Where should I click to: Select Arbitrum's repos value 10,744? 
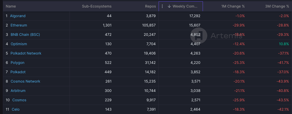pos(150,91)
